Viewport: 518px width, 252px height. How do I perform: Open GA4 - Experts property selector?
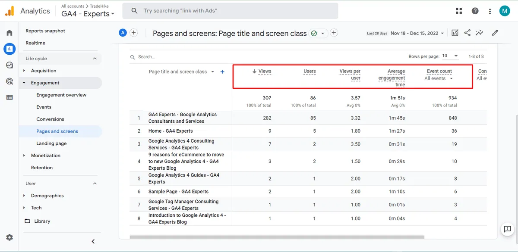[88, 14]
